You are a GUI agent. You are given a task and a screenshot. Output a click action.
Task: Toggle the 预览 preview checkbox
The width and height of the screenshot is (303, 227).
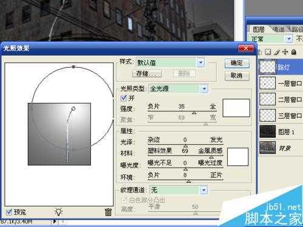8,212
